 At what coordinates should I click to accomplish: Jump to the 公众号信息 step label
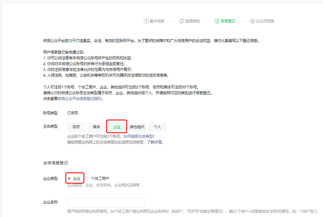point(265,21)
